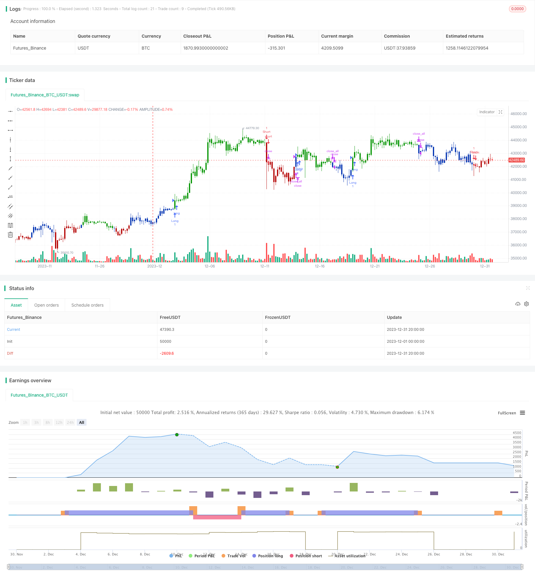Image resolution: width=535 pixels, height=579 pixels.
Task: Click the green peak marker on PnL line
Action: pos(177,435)
